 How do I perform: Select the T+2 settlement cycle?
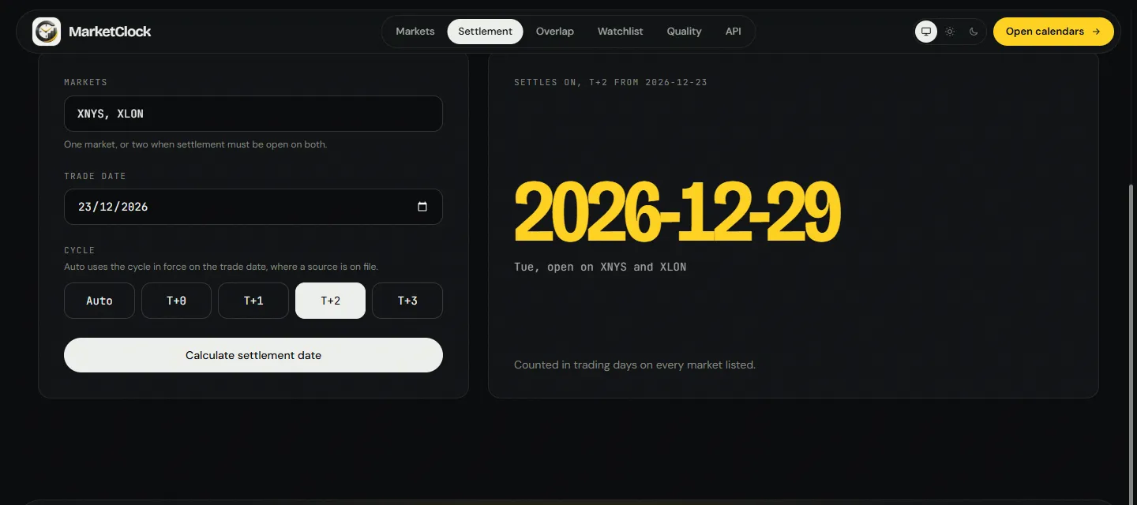(x=330, y=301)
